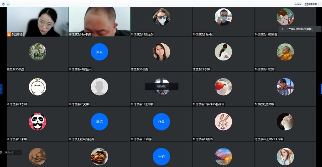Click the 国清 blue avatar circle

pyautogui.click(x=99, y=122)
